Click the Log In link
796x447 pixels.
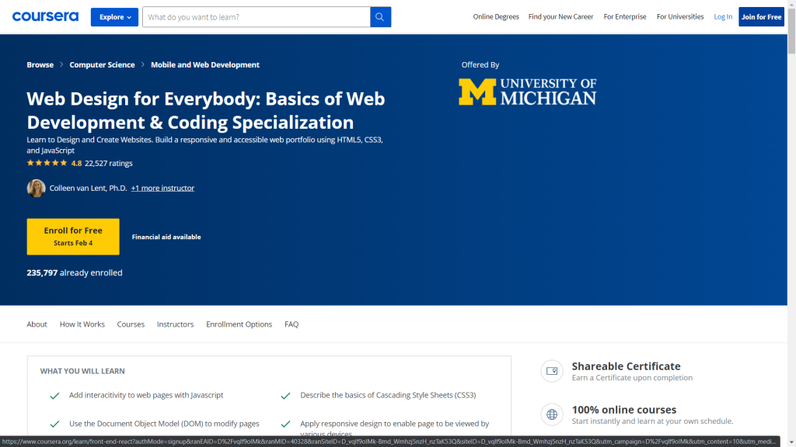[722, 16]
